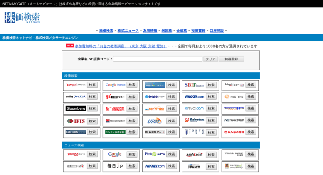
Task: Click the IFIS logo
Action: (x=76, y=121)
